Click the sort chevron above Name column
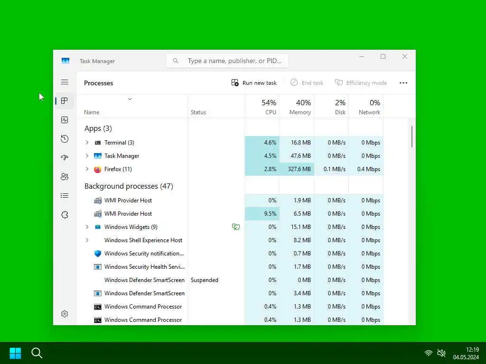 point(130,99)
